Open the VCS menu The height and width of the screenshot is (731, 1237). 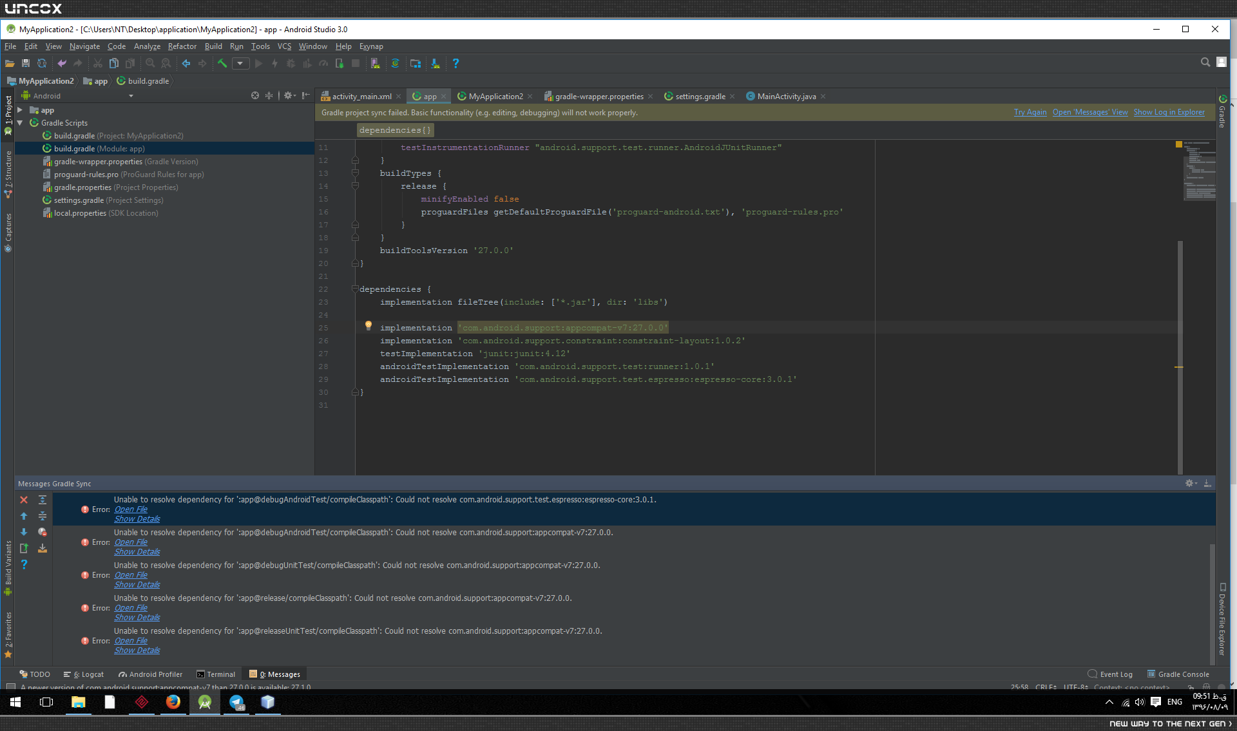[x=284, y=46]
